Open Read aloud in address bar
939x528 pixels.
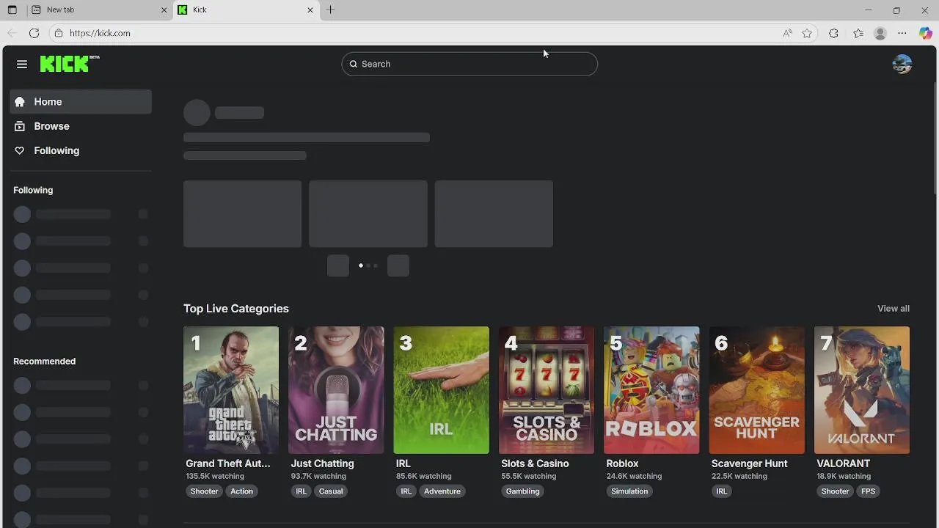coord(787,33)
